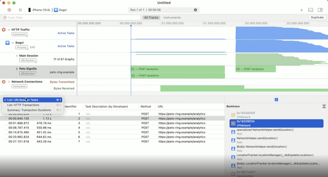
Task: Open URLSession dropdown under Main Session
Action: [28, 60]
